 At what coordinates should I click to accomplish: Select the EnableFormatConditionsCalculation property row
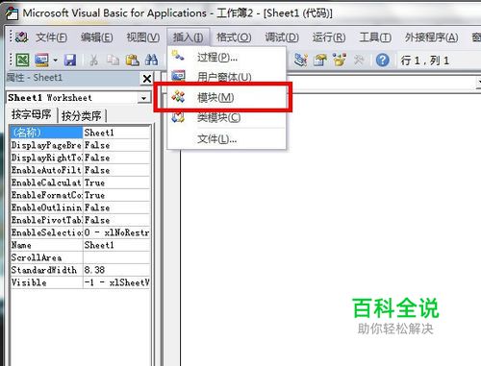(80, 195)
